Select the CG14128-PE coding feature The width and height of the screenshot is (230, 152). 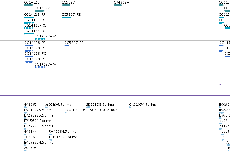point(29,62)
